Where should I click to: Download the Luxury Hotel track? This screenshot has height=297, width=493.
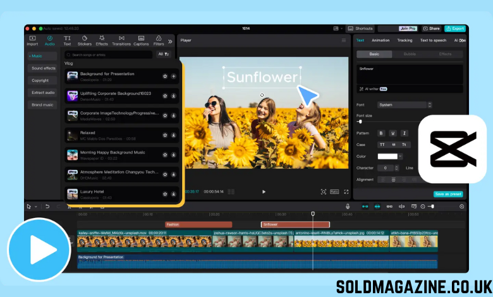pos(173,194)
